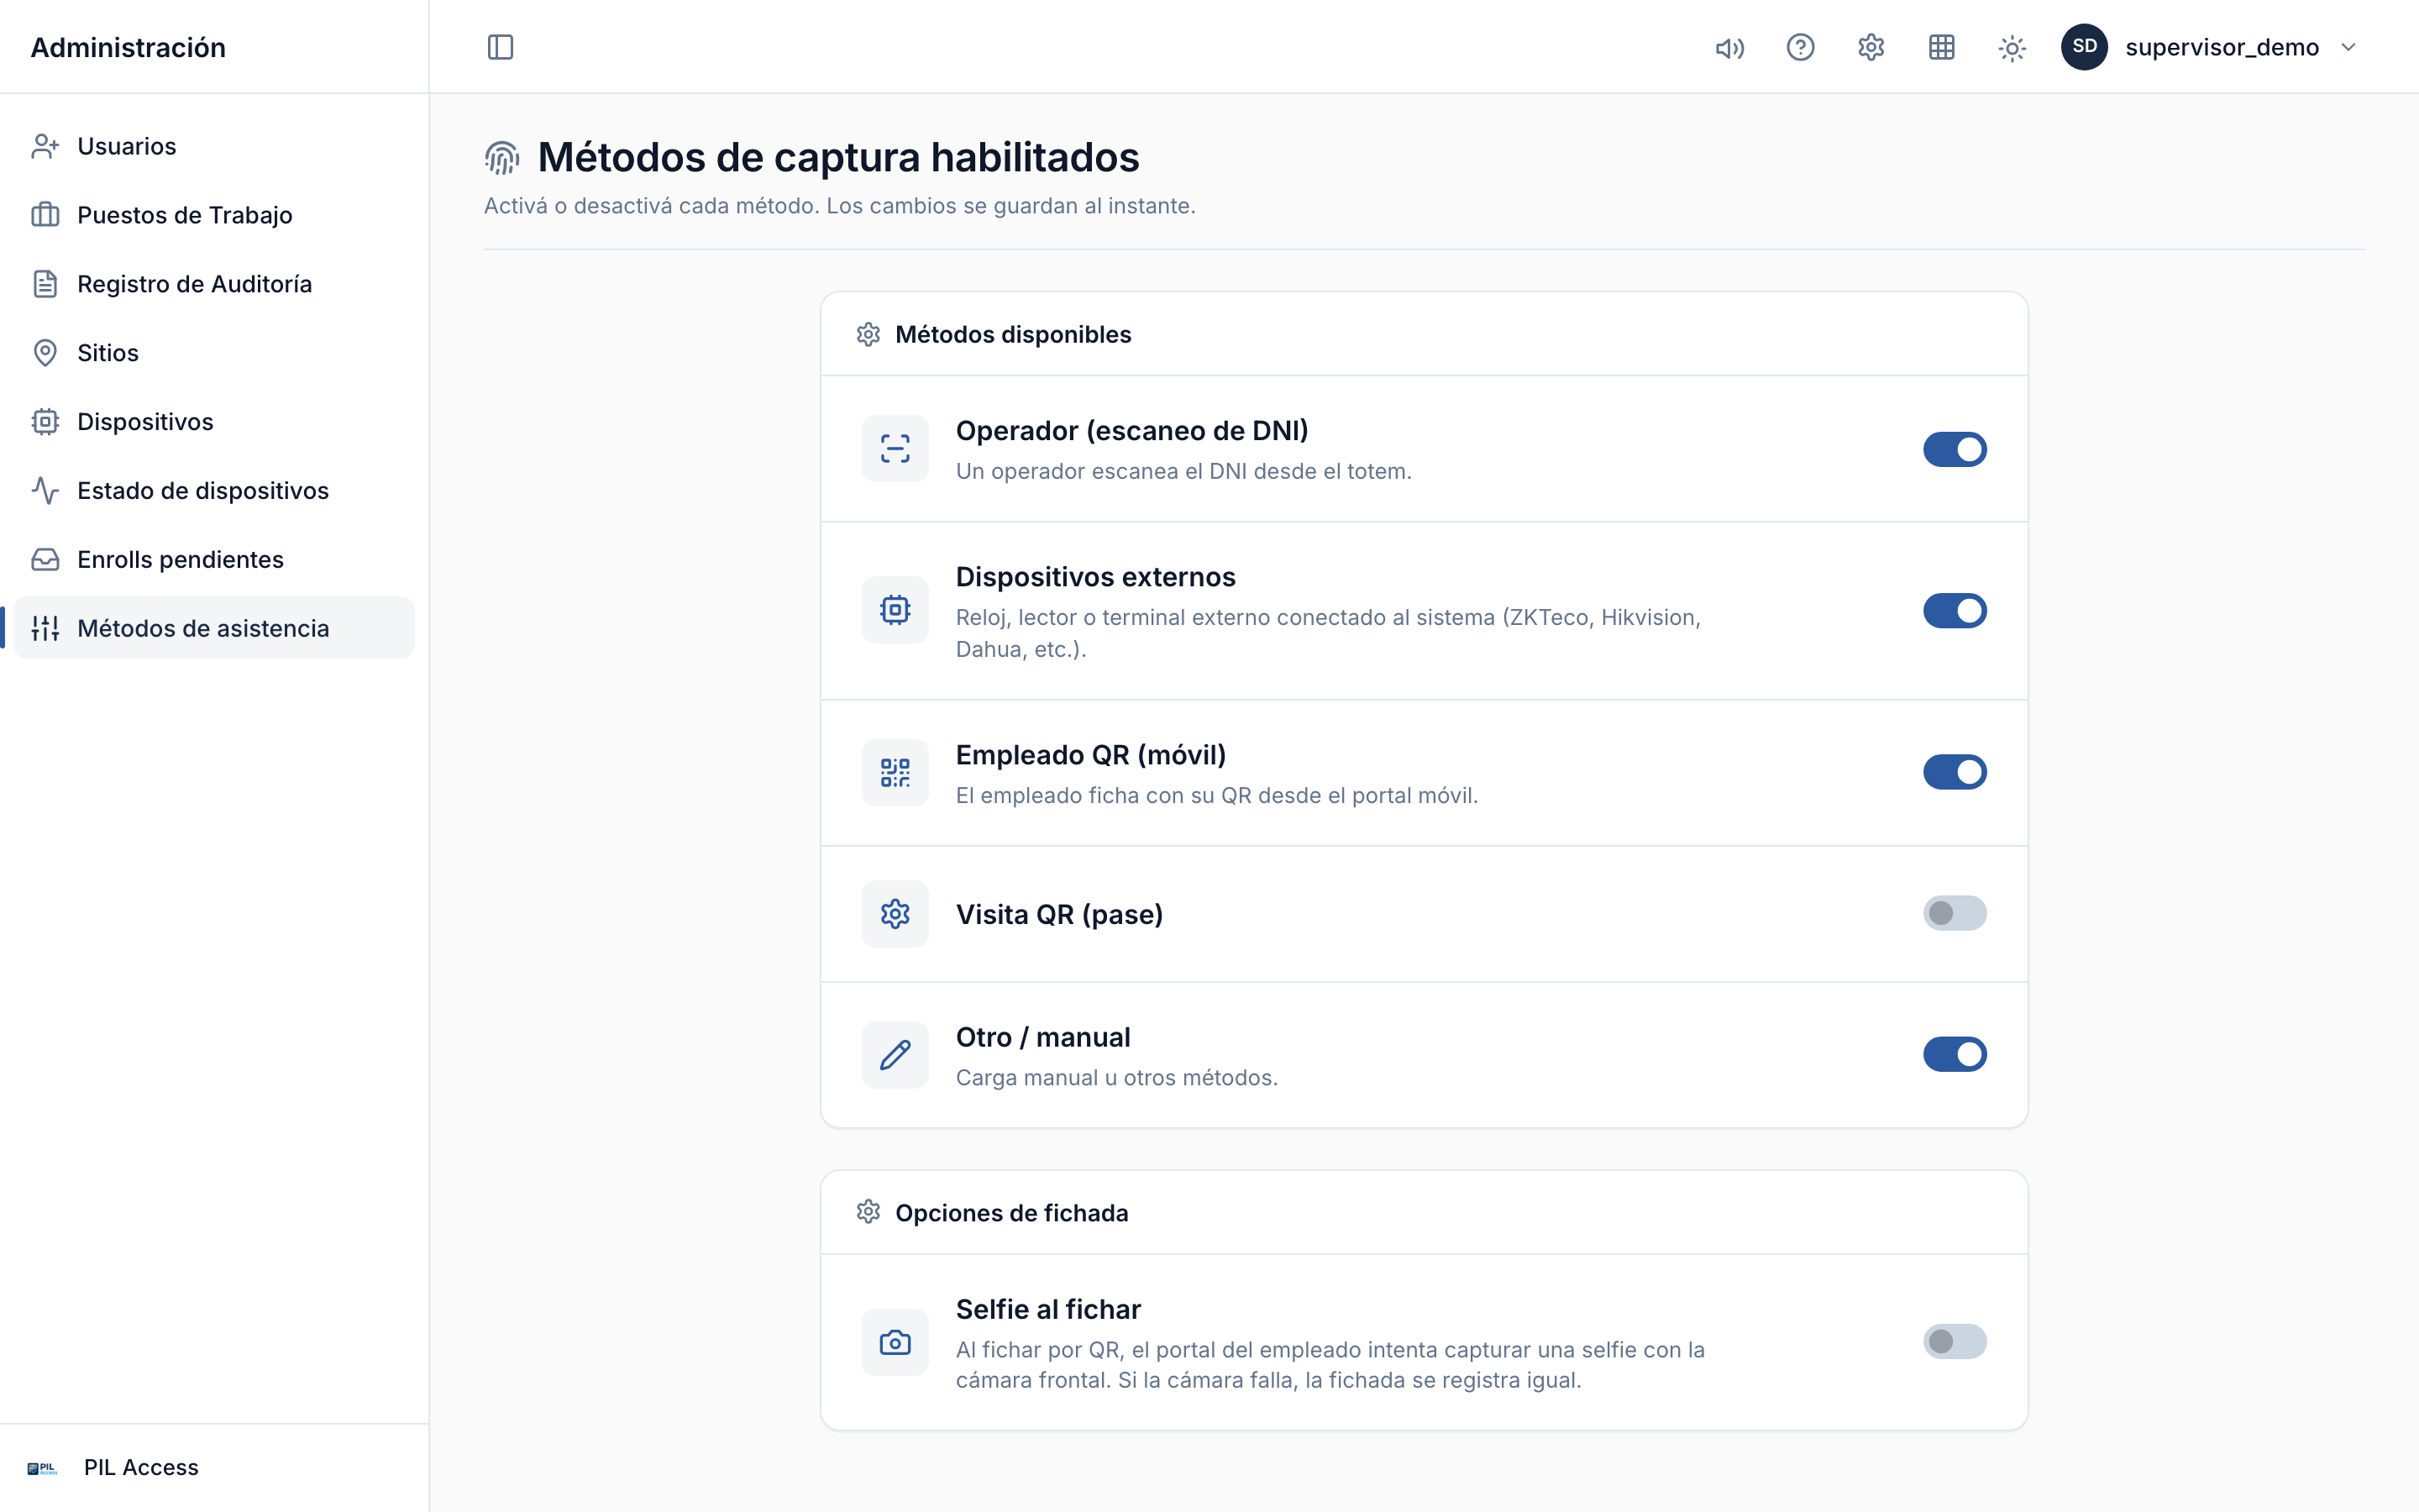View Estado de dispositivos

point(214,491)
